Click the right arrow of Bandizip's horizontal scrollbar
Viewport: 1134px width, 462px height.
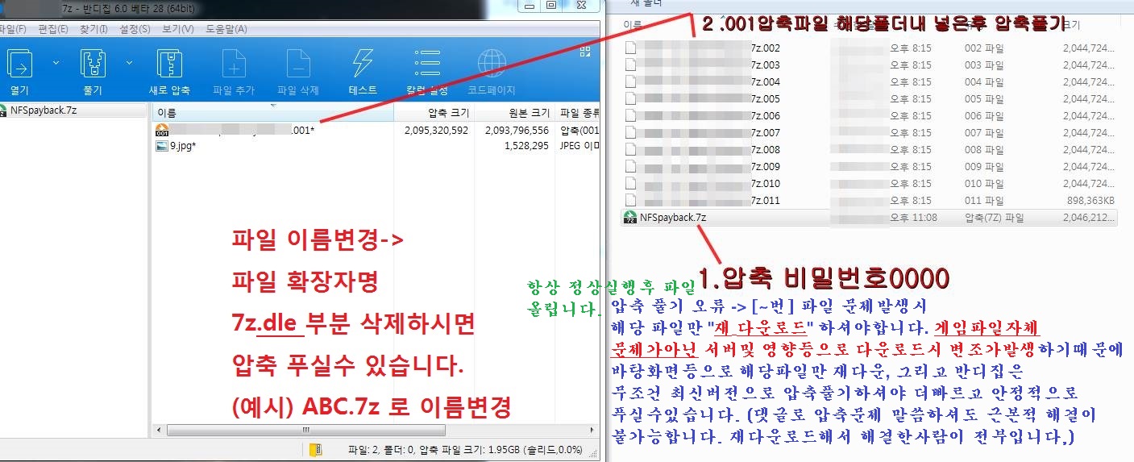tap(592, 430)
